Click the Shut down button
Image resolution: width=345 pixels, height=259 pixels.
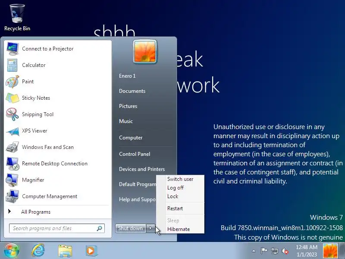click(x=131, y=228)
